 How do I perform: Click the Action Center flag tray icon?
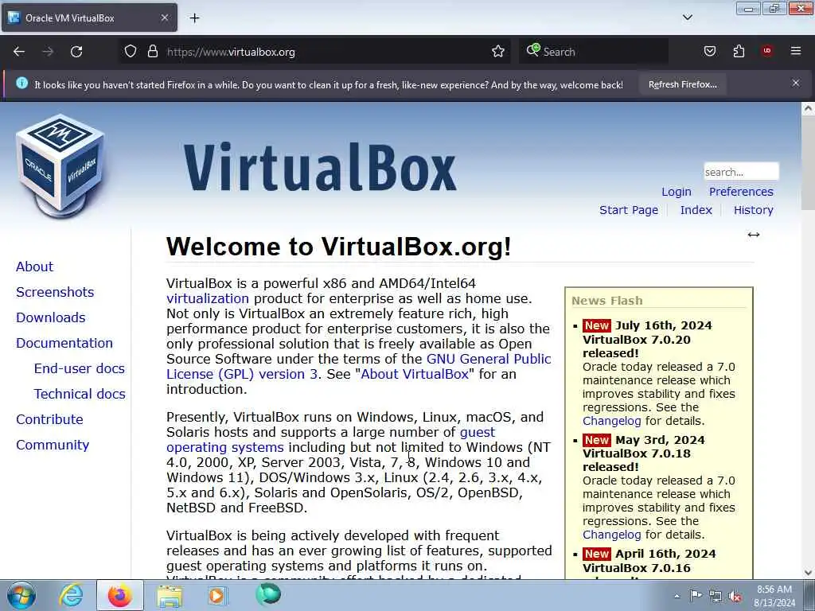pyautogui.click(x=696, y=595)
